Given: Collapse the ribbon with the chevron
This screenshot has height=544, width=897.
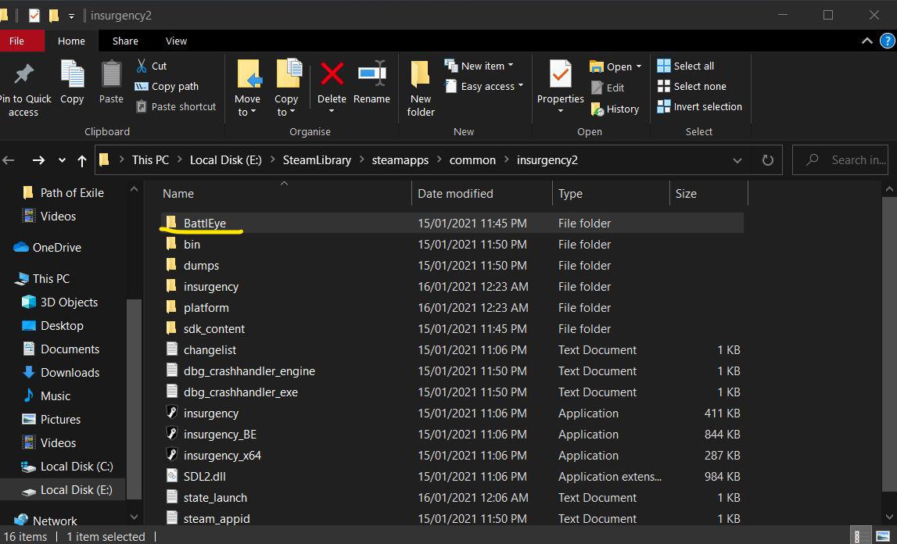Looking at the screenshot, I should [x=867, y=41].
